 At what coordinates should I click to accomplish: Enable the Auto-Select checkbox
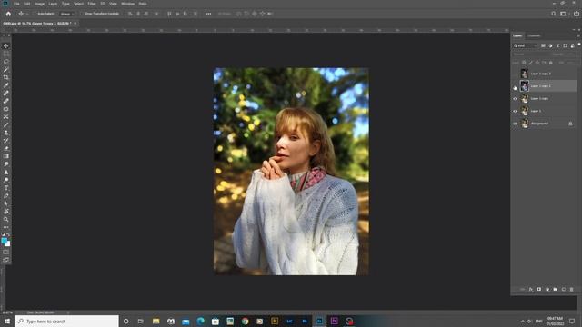35,14
